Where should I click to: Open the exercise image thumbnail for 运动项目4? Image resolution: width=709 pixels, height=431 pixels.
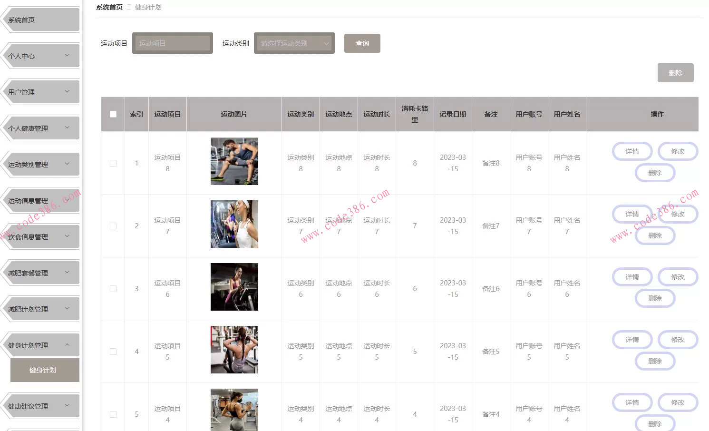tap(234, 410)
